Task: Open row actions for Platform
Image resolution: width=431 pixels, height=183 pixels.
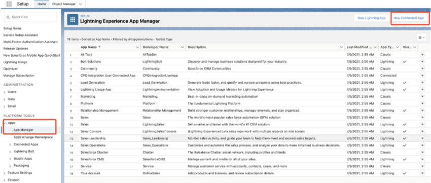Action: [x=422, y=103]
